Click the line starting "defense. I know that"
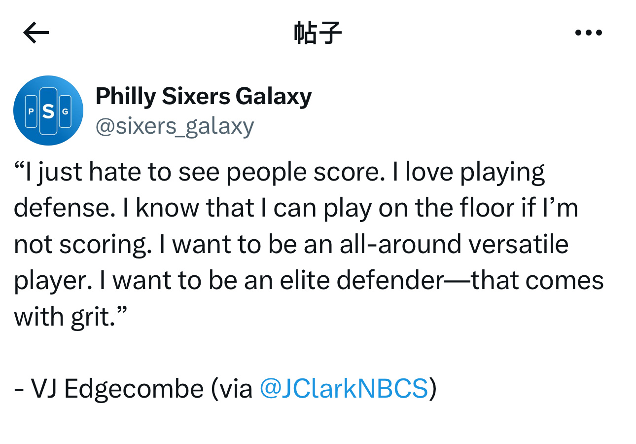 (296, 208)
